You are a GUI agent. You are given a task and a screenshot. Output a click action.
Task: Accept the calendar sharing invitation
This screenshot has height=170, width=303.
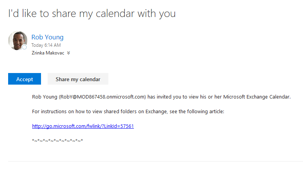[24, 79]
